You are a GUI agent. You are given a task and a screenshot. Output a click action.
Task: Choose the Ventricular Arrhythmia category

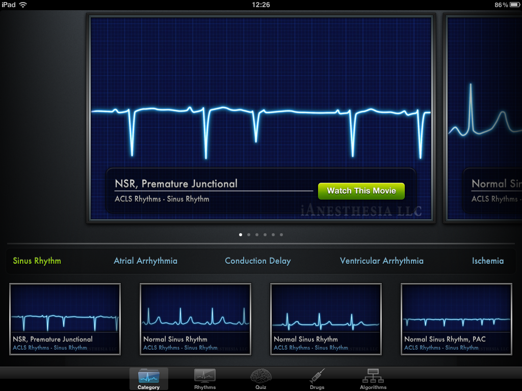tap(381, 261)
